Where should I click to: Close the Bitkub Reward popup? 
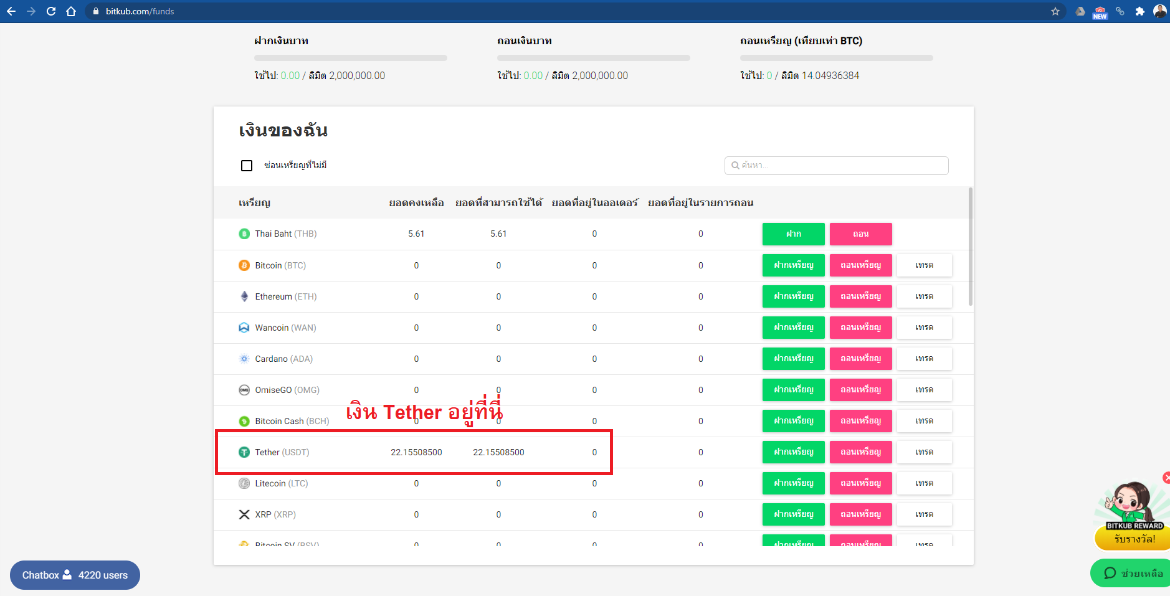click(x=1166, y=478)
